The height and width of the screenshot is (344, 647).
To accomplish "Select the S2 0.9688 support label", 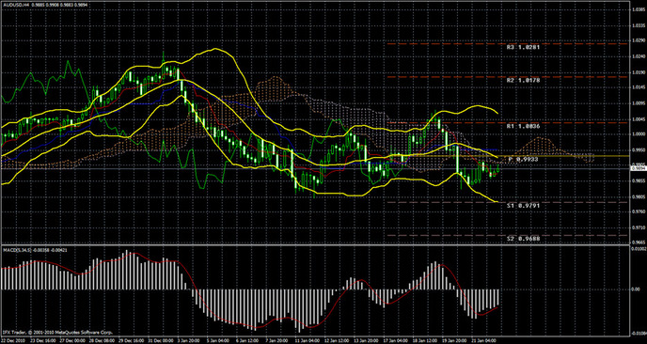I will [x=523, y=239].
